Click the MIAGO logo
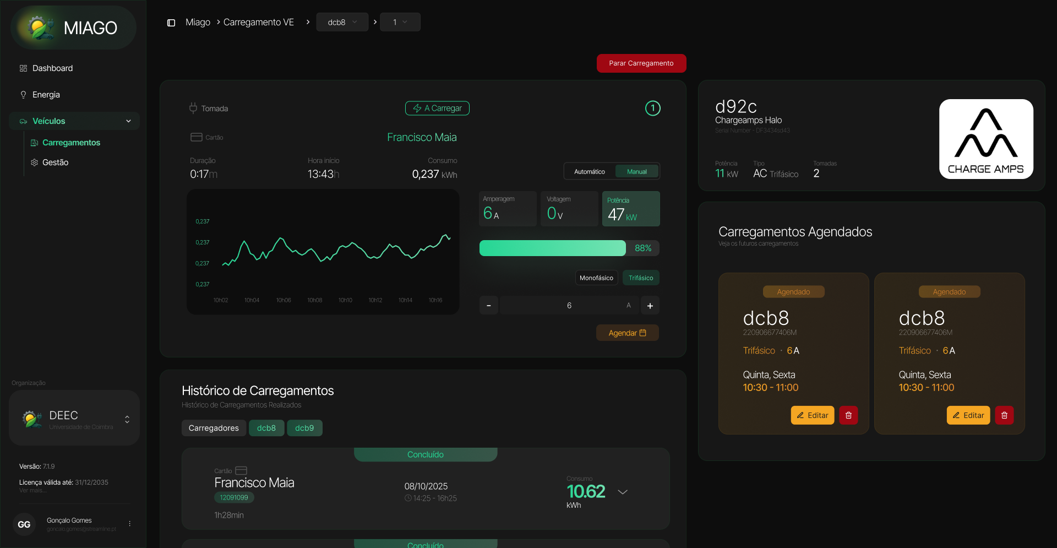The height and width of the screenshot is (548, 1057). pos(74,28)
